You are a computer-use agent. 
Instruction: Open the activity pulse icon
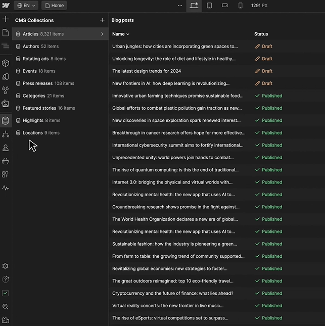[x=6, y=188]
